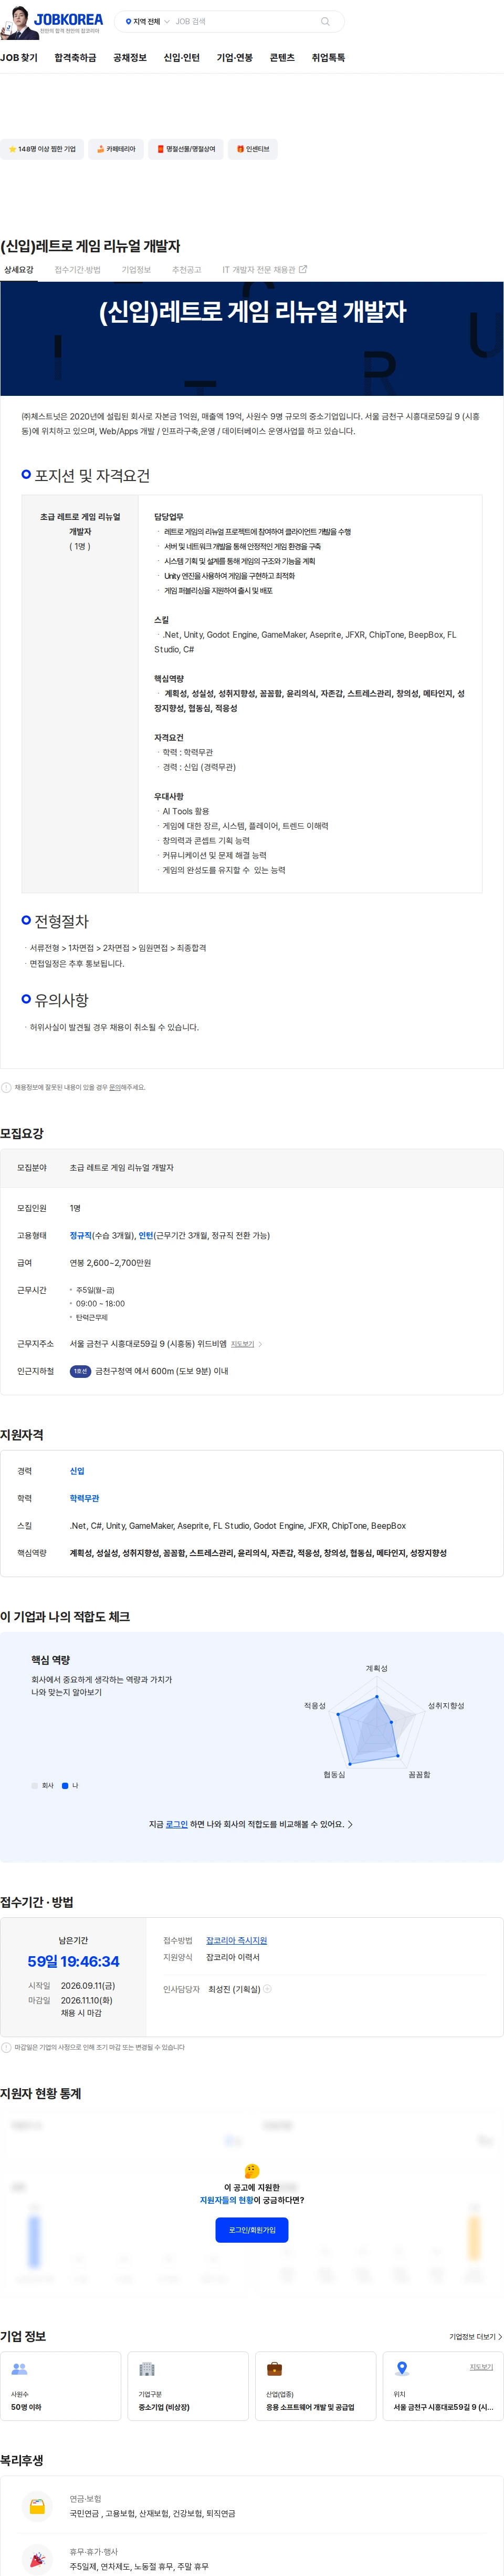Click the 문의 link under job details

[114, 1088]
